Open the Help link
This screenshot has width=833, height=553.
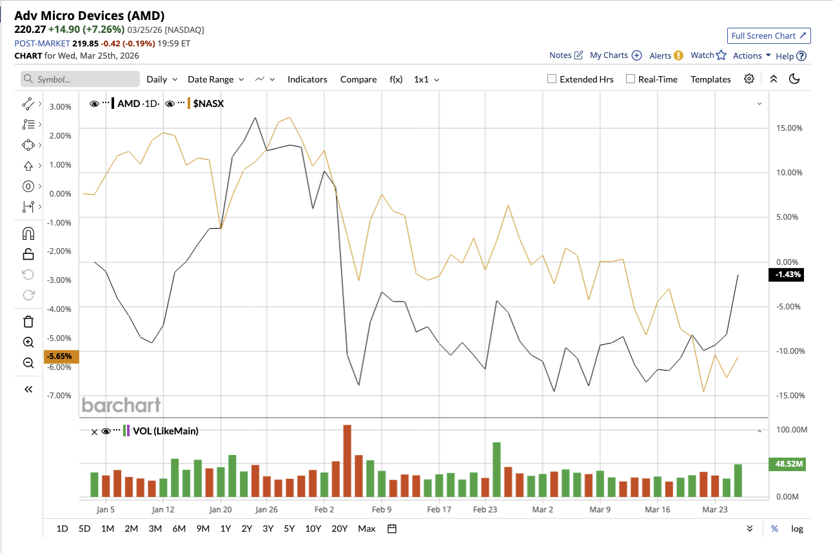[791, 56]
